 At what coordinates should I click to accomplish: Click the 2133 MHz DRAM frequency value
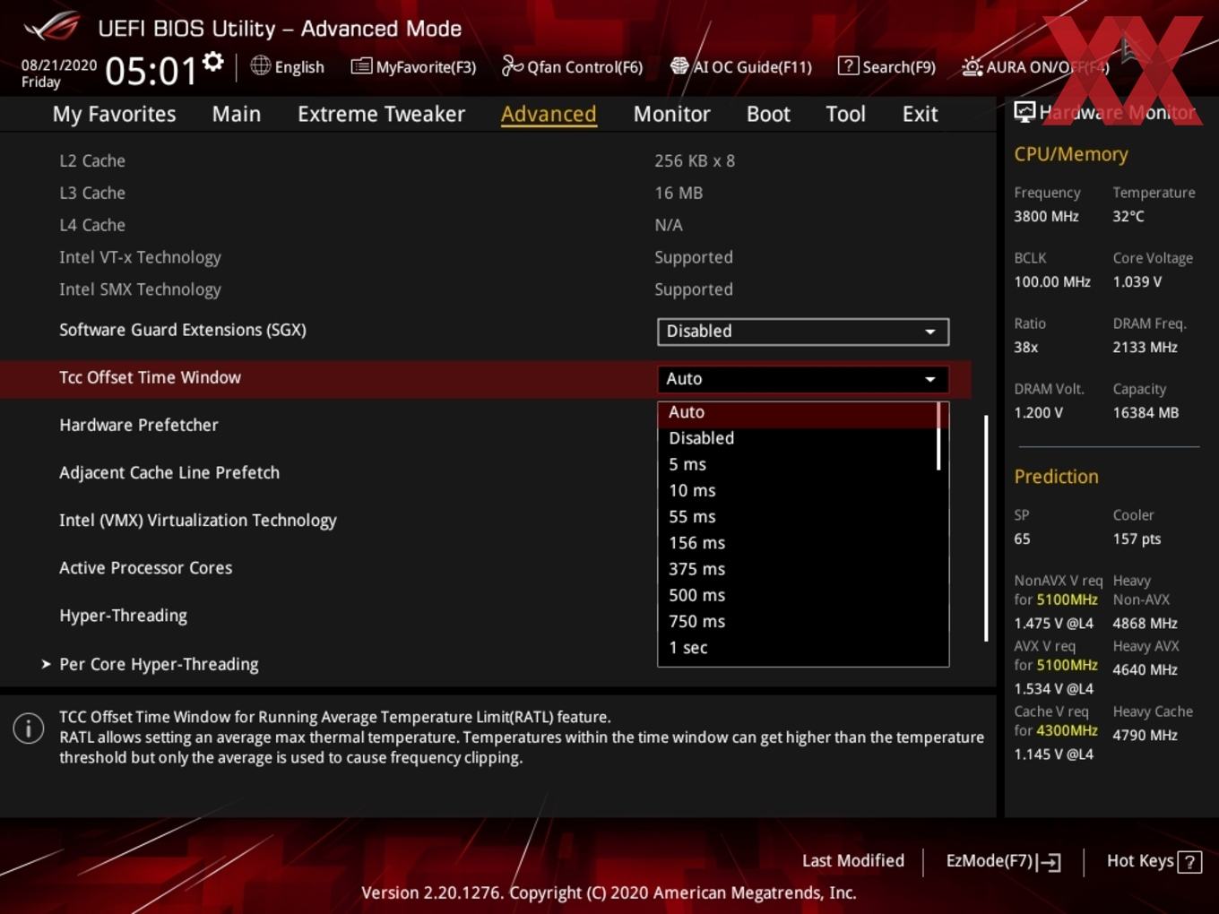(1146, 347)
